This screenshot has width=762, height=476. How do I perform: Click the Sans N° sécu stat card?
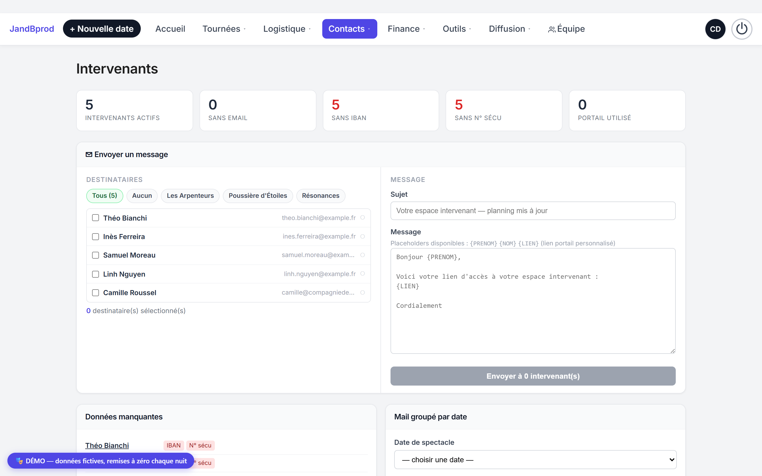click(x=504, y=111)
